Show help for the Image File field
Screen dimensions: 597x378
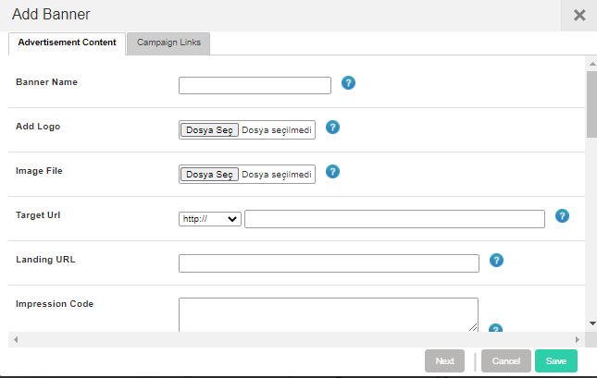[332, 172]
